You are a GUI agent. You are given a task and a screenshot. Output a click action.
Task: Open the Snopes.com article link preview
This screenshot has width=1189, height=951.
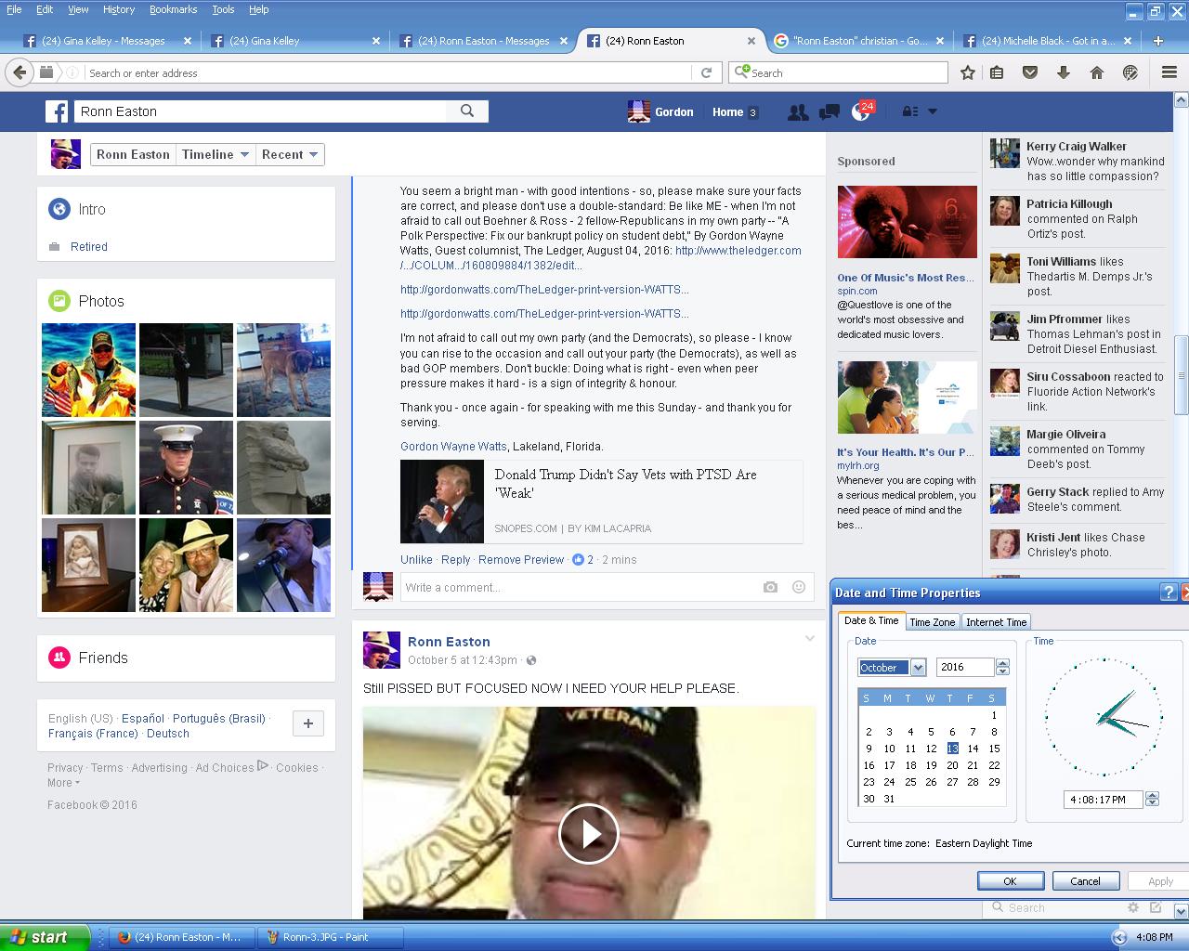624,483
